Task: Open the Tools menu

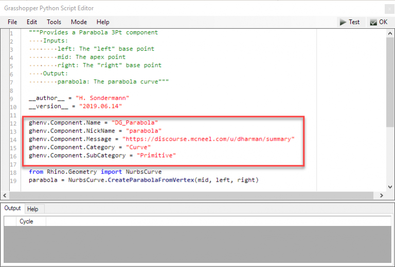Action: 54,22
